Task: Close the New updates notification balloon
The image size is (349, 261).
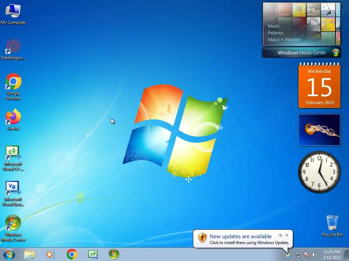Action: (x=287, y=235)
